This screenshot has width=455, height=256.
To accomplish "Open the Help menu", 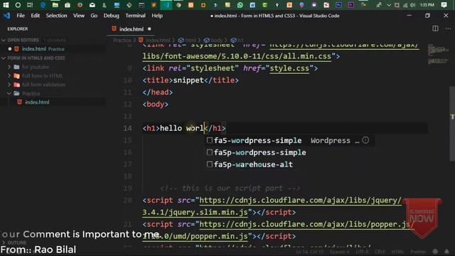I will [157, 16].
